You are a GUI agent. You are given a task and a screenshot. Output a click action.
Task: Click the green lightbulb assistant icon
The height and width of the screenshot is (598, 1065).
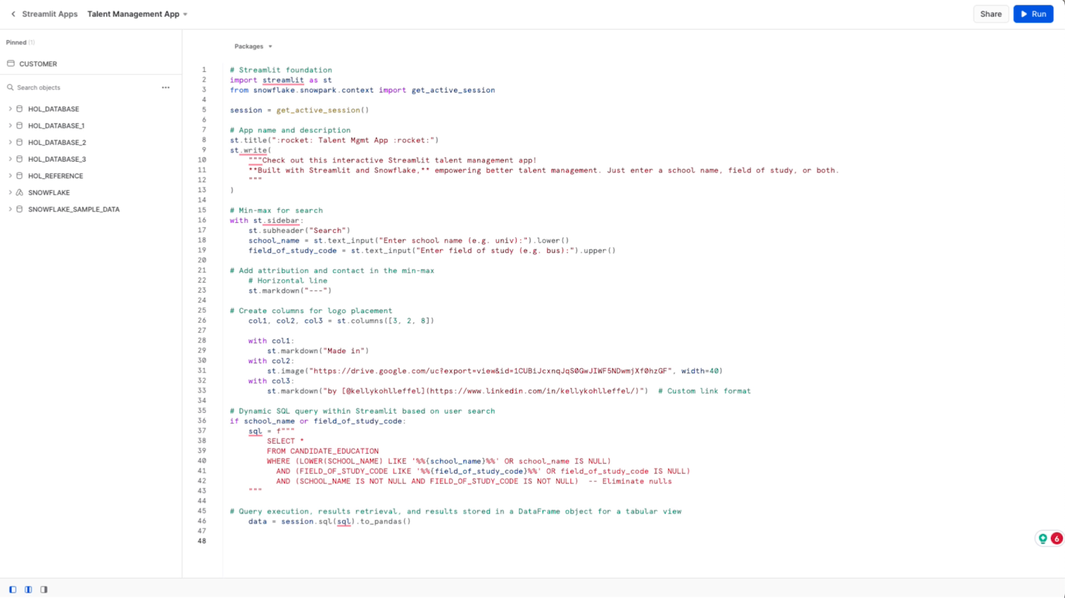click(x=1043, y=539)
